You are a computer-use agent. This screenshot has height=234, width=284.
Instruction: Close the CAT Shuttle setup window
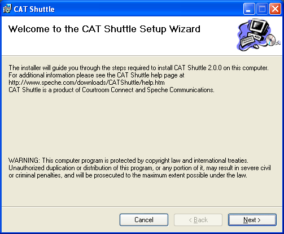pos(276,9)
